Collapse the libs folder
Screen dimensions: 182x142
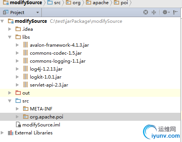(9, 37)
